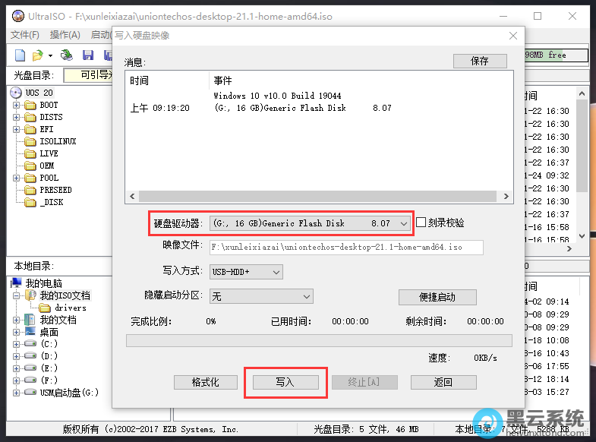
Task: Click the New file toolbar icon
Action: click(x=20, y=55)
